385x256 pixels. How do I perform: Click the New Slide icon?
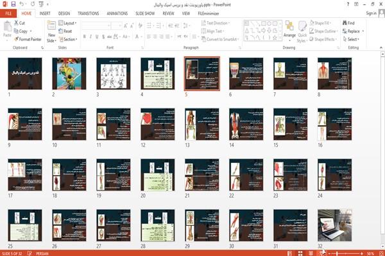[x=51, y=25]
